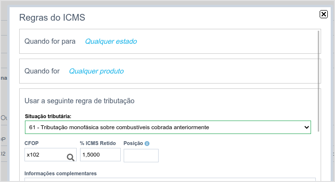This screenshot has height=182, width=335.
Task: Click the Regras do ICMS title
Action: (52, 18)
